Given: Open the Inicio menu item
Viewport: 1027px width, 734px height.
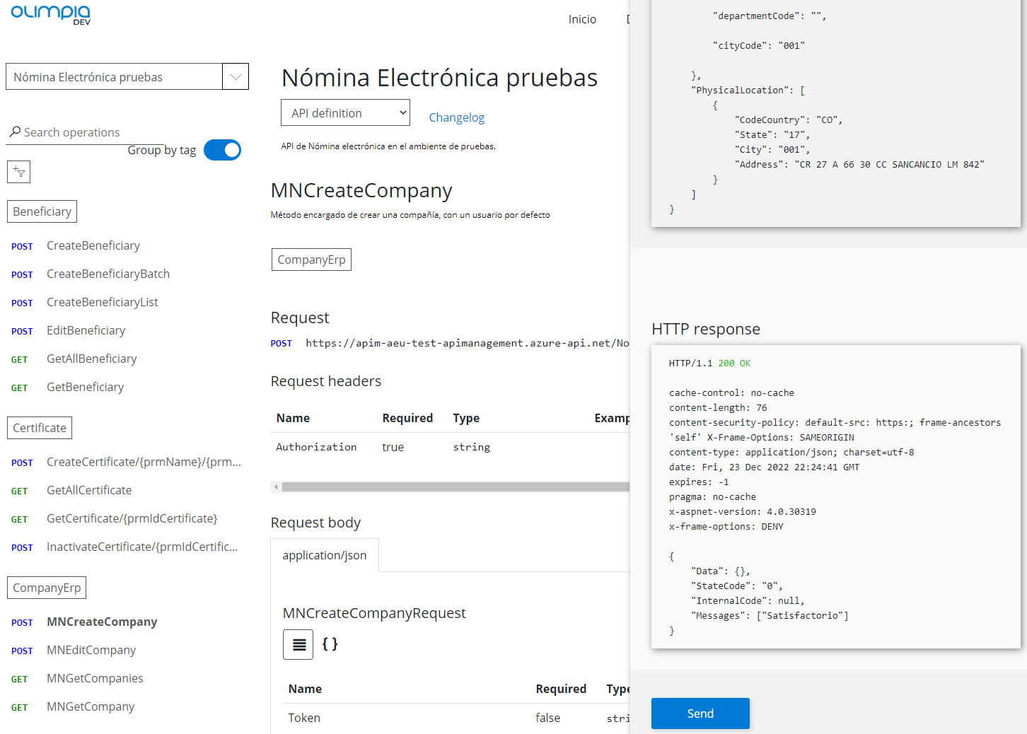Looking at the screenshot, I should pos(582,19).
